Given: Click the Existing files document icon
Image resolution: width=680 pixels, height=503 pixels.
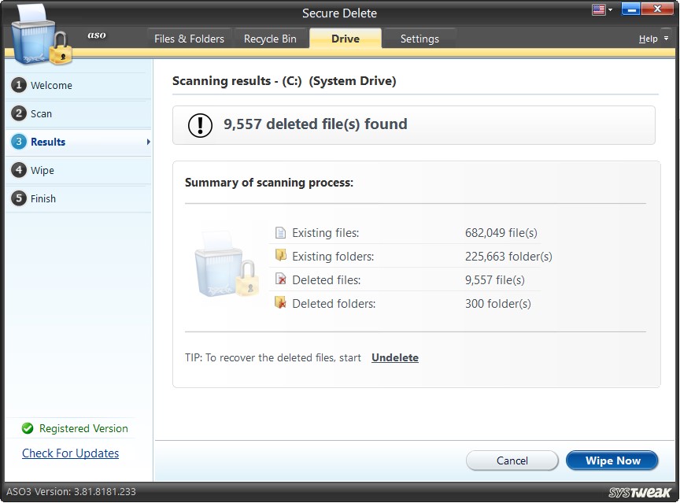Looking at the screenshot, I should click(281, 232).
